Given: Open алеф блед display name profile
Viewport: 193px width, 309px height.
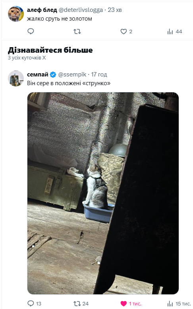Looking at the screenshot, I should tap(42, 10).
